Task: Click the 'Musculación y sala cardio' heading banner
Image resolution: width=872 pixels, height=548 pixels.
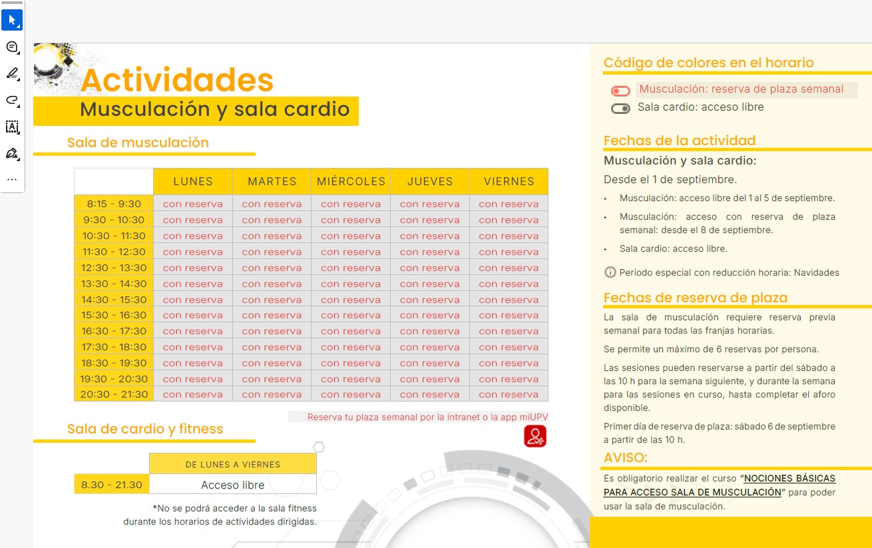Action: (196, 111)
